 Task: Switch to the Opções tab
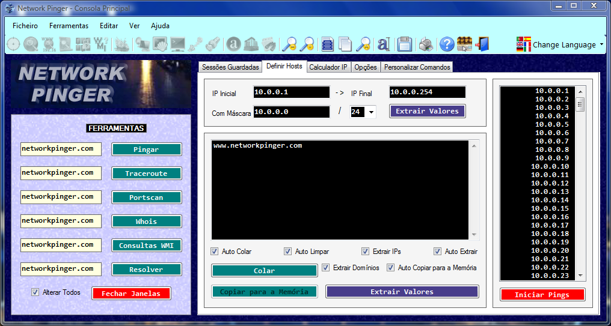pos(366,67)
